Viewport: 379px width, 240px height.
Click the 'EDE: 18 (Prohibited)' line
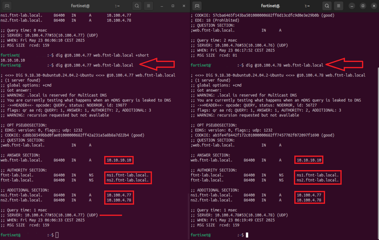(x=215, y=20)
